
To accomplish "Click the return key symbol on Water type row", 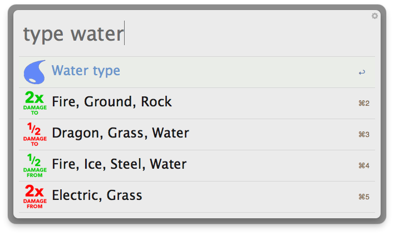I will pyautogui.click(x=362, y=72).
